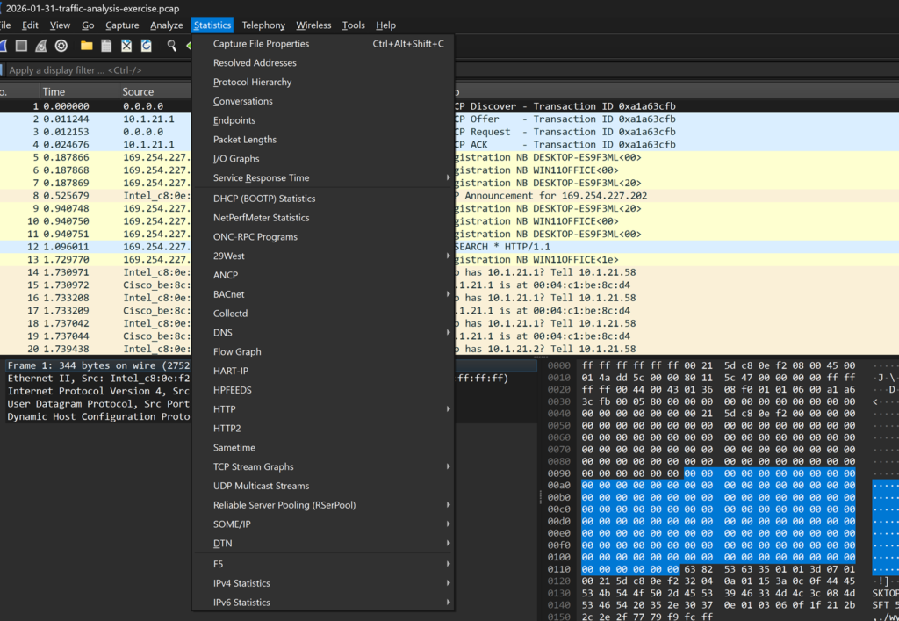Open Protocol Hierarchy from Statistics menu
The width and height of the screenshot is (899, 621).
coord(252,83)
